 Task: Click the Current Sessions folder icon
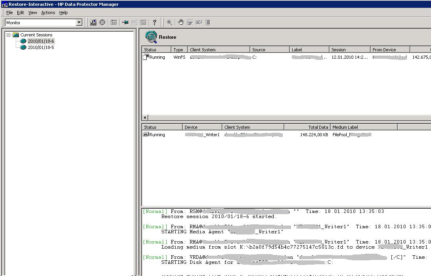click(16, 35)
